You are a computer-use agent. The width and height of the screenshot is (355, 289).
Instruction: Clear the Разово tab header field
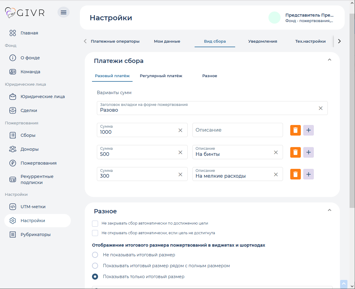[320, 108]
